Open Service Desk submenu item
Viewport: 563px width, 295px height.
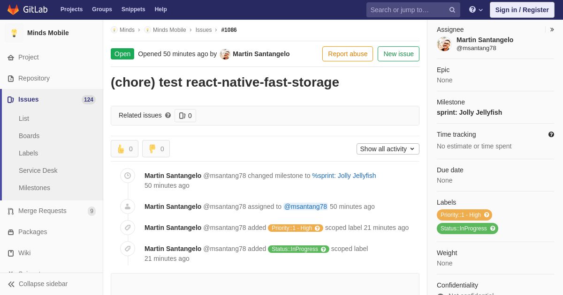[38, 170]
